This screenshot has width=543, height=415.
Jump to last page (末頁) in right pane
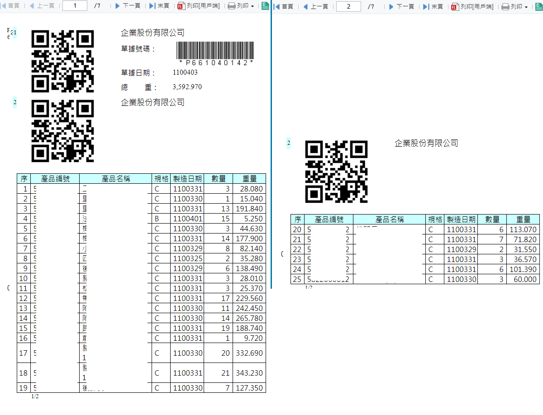tap(433, 6)
